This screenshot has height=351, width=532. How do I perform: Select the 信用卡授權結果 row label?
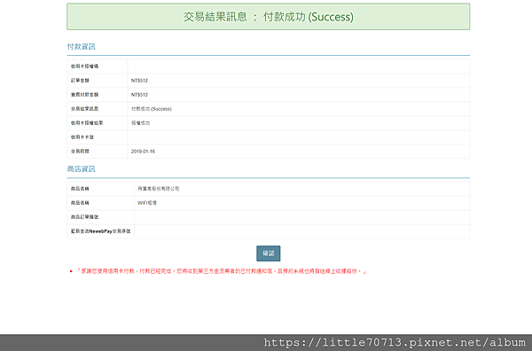click(87, 123)
